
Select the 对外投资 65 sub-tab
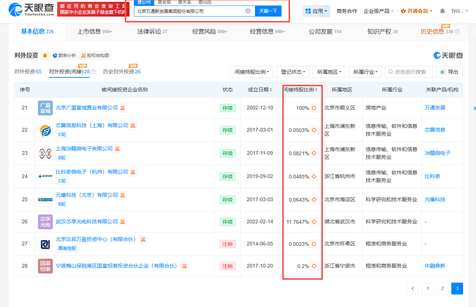coord(28,71)
